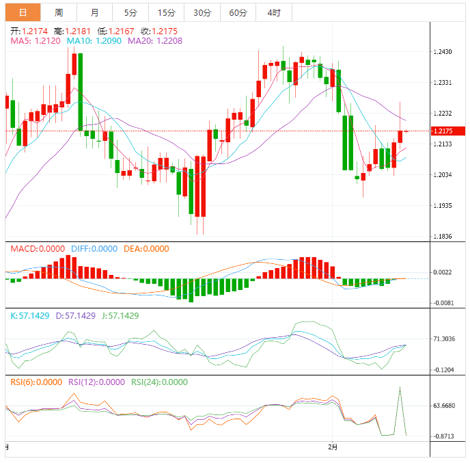Viewport: 470px width, 463px height.
Task: Click the RSI(24) indicator label
Action: [x=161, y=382]
